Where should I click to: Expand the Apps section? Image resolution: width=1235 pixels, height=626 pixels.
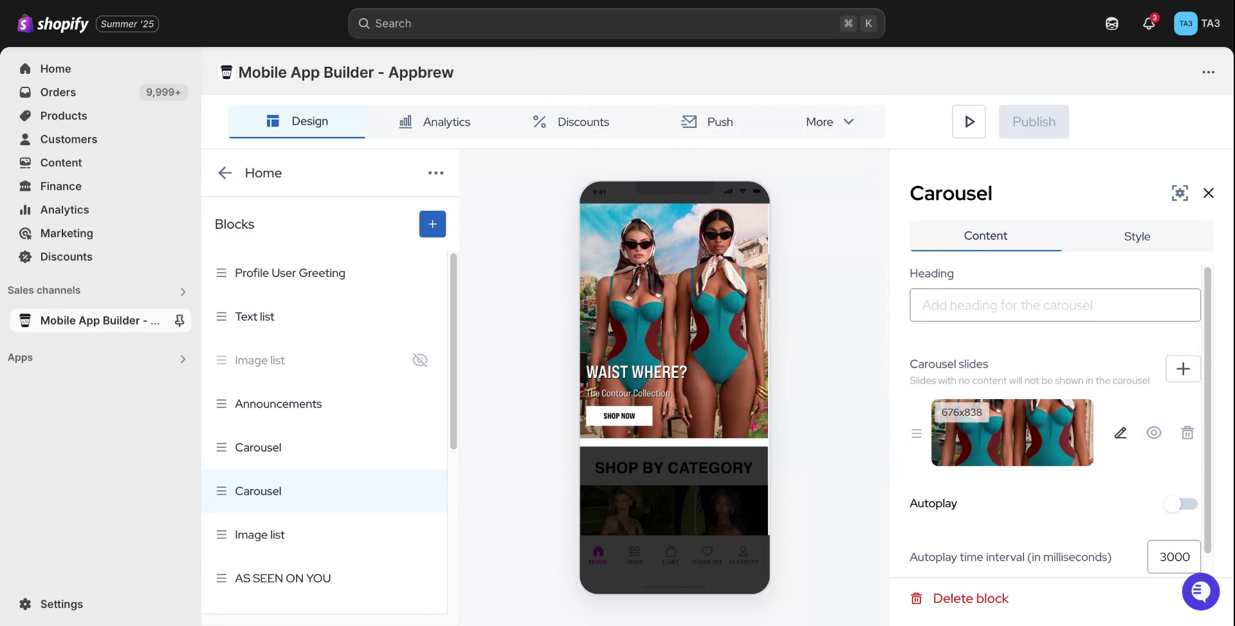coord(183,359)
